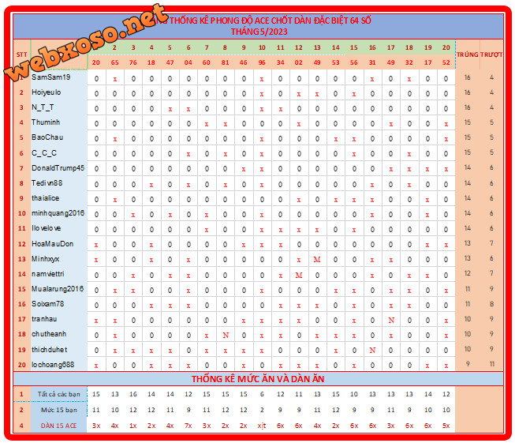Click the STT column header
The height and width of the screenshot is (443, 515).
(21, 54)
